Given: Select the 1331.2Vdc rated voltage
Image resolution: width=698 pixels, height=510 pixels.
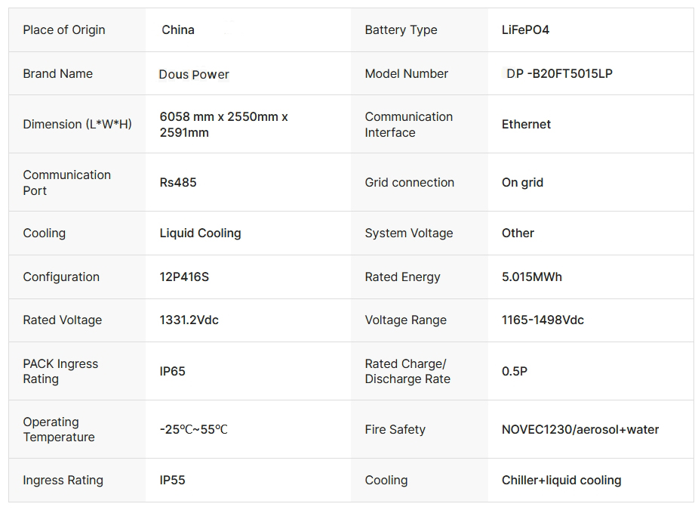Looking at the screenshot, I should pyautogui.click(x=189, y=320).
